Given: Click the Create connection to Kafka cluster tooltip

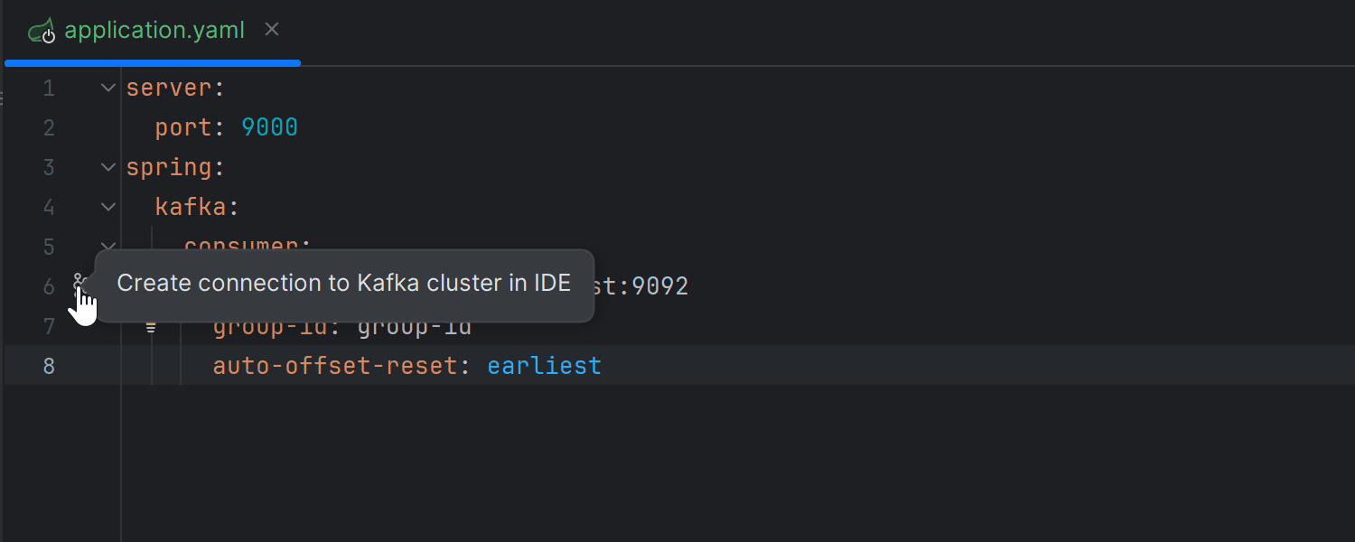Looking at the screenshot, I should coord(344,285).
